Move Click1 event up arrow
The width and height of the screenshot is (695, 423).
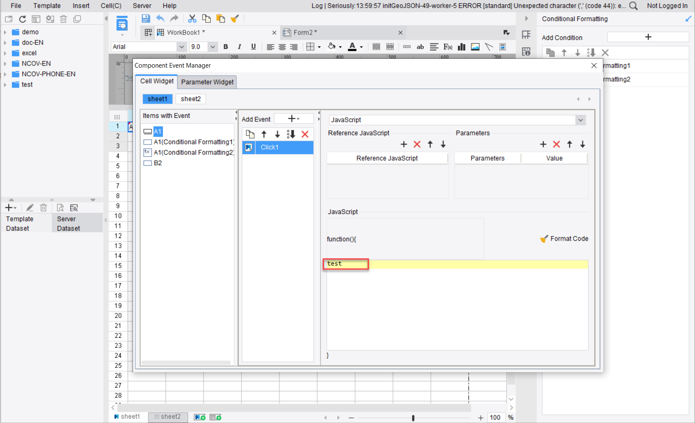click(264, 134)
